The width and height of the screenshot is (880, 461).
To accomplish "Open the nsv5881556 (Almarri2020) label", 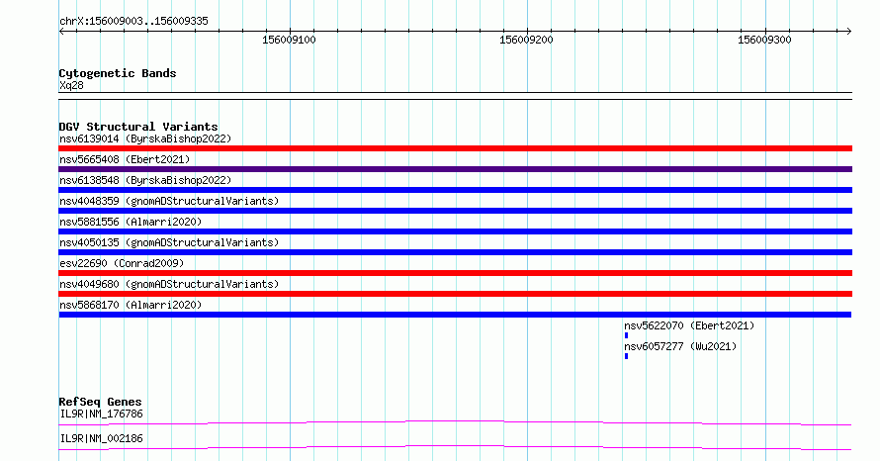I will click(x=131, y=222).
